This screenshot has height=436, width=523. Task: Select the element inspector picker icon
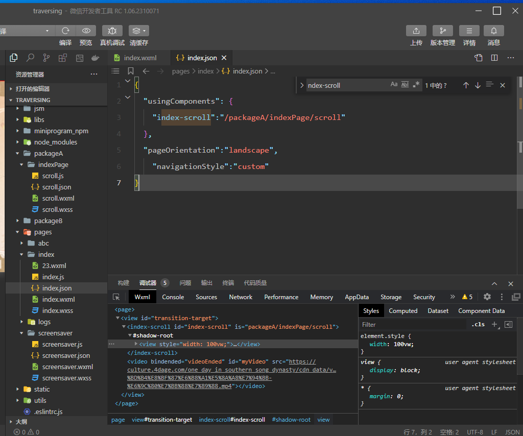click(116, 297)
